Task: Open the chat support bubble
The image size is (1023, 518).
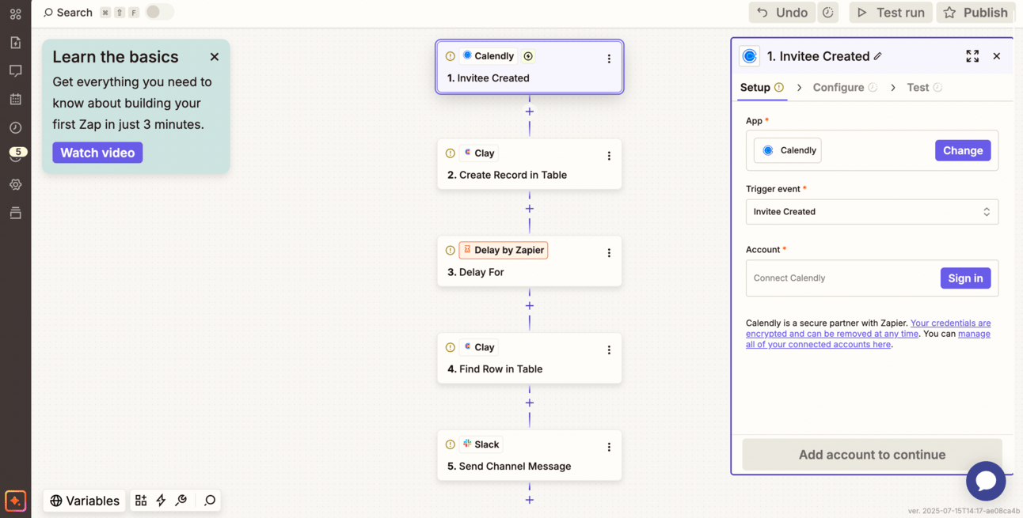Action: click(x=986, y=481)
